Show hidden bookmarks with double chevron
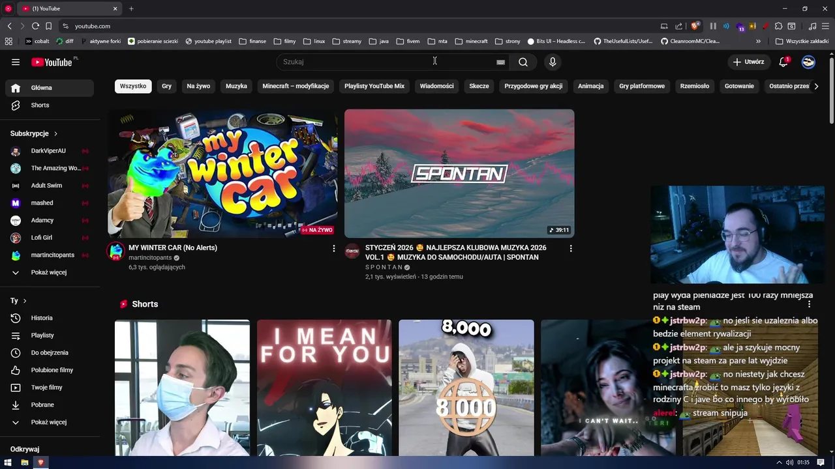 [758, 41]
